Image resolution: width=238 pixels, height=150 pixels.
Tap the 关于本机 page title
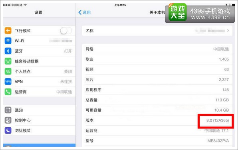tap(157, 12)
